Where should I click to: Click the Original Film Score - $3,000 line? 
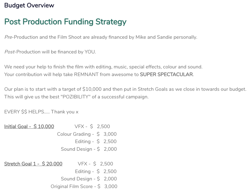84,186
